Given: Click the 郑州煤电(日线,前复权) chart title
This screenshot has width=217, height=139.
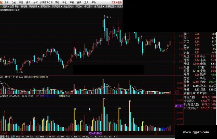Looking at the screenshot, I should (x=10, y=10).
